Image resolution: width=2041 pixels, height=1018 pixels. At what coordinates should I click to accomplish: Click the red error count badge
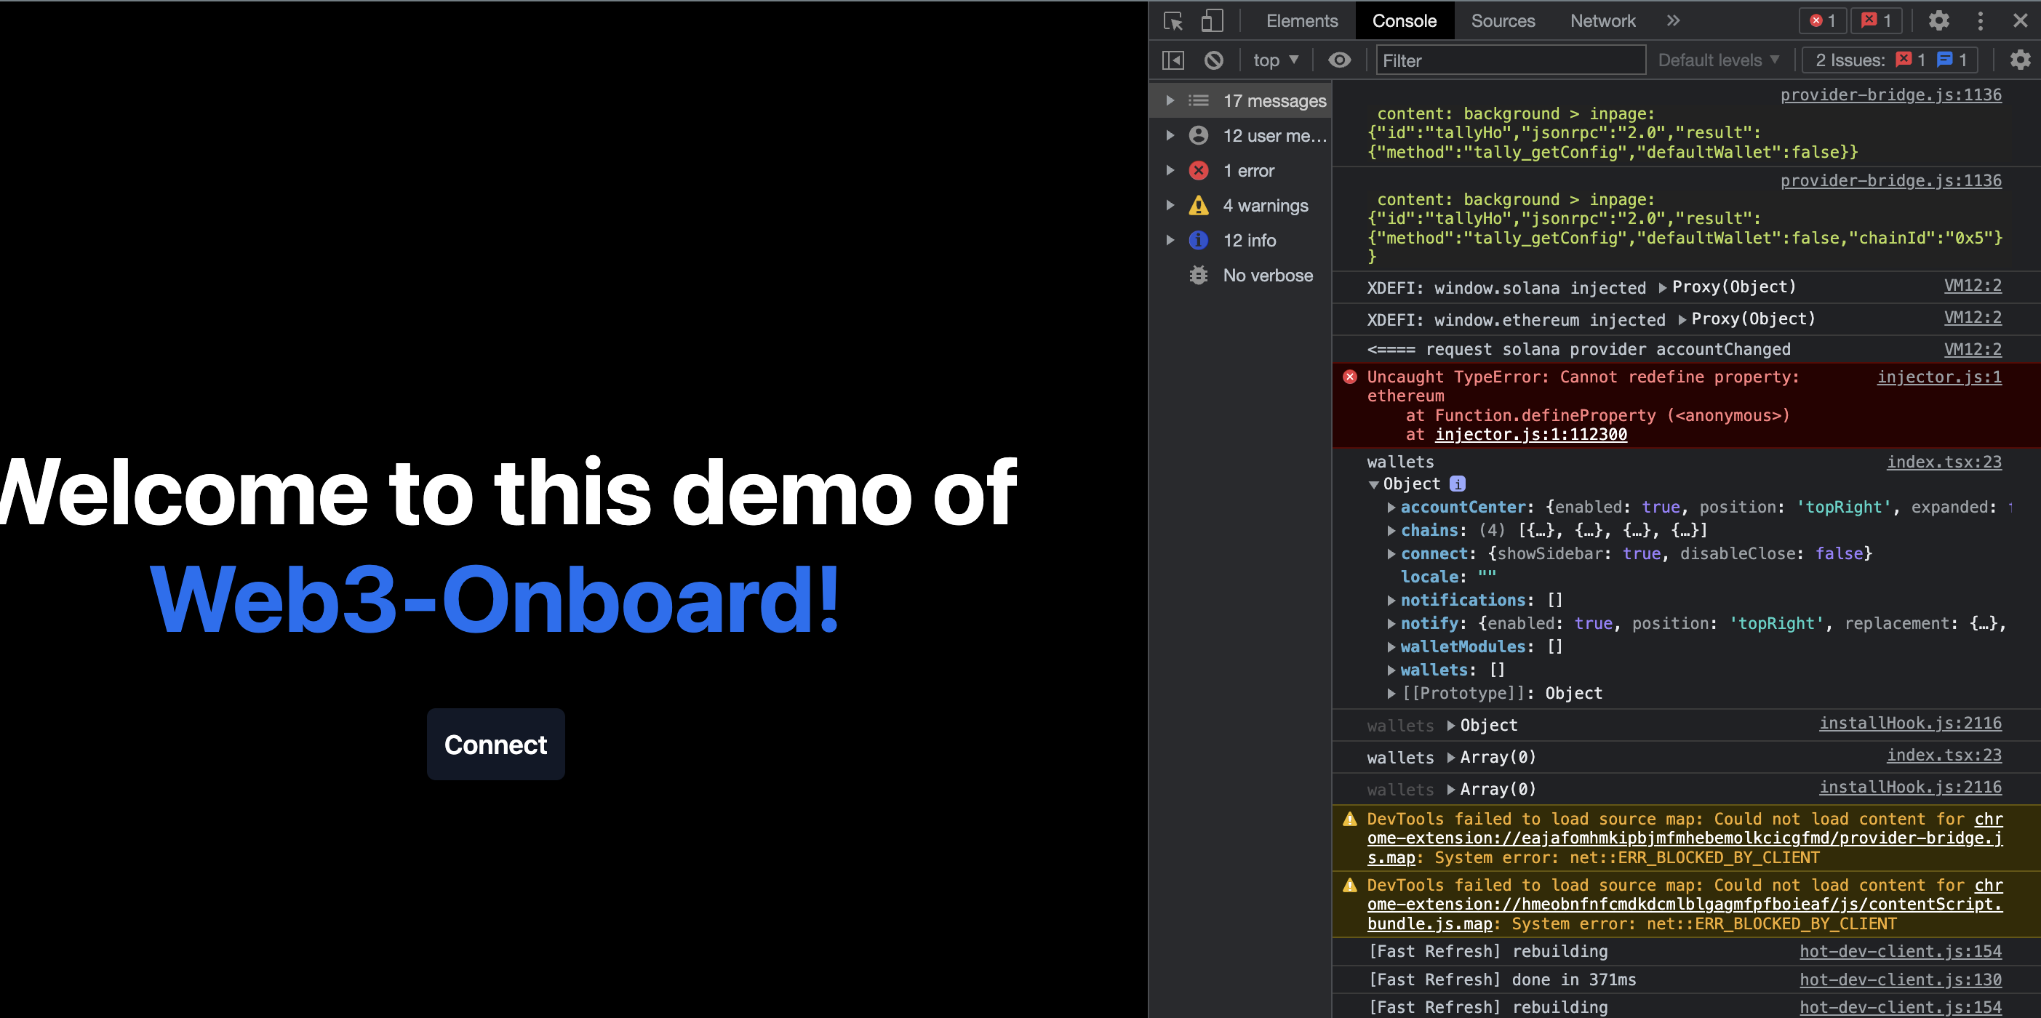click(x=1821, y=21)
